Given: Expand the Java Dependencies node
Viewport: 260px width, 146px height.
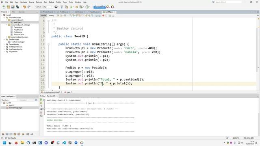Looking at the screenshot, I should (x=4, y=49).
